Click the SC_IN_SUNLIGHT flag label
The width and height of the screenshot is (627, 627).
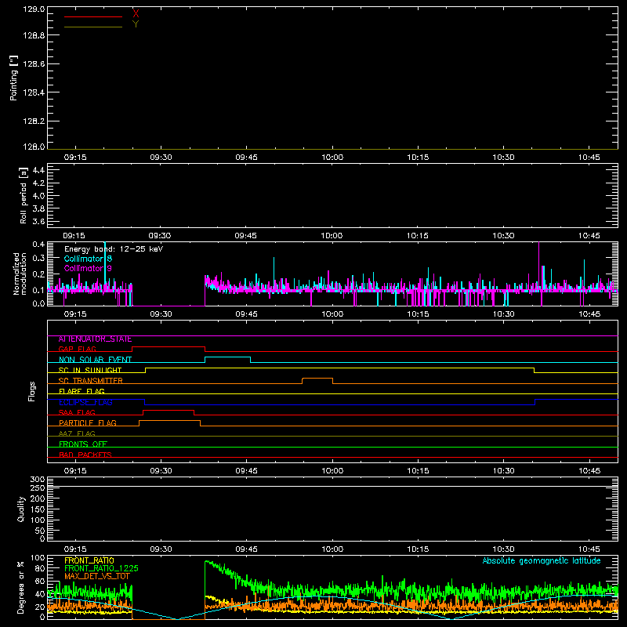(x=90, y=370)
